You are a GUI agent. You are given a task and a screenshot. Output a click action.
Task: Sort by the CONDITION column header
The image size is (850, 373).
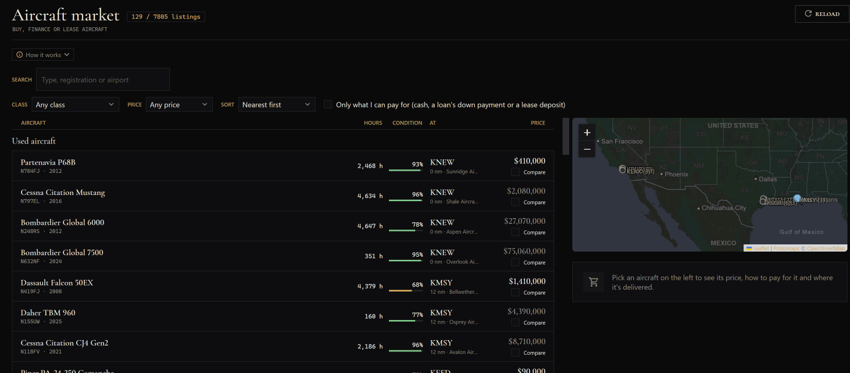407,123
